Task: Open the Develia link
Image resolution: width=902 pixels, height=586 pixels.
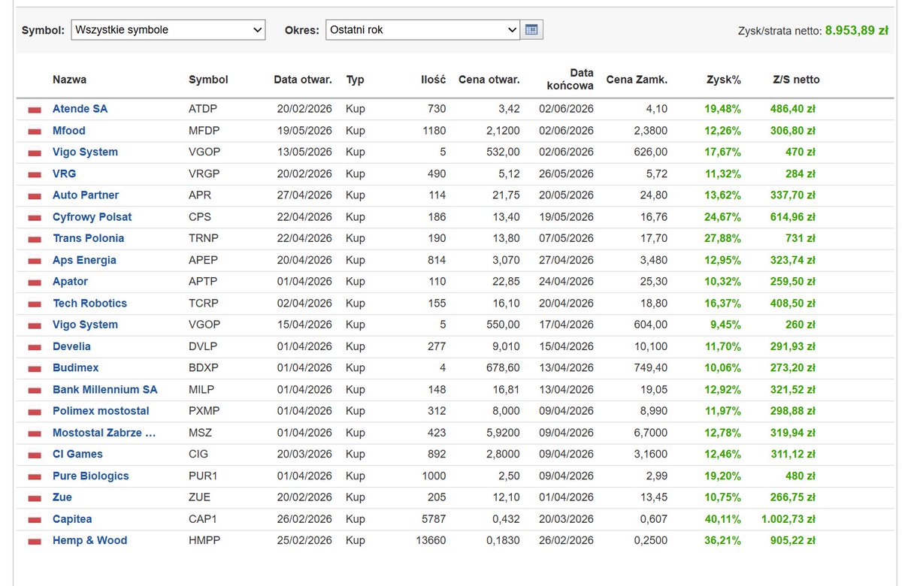Action: point(71,346)
